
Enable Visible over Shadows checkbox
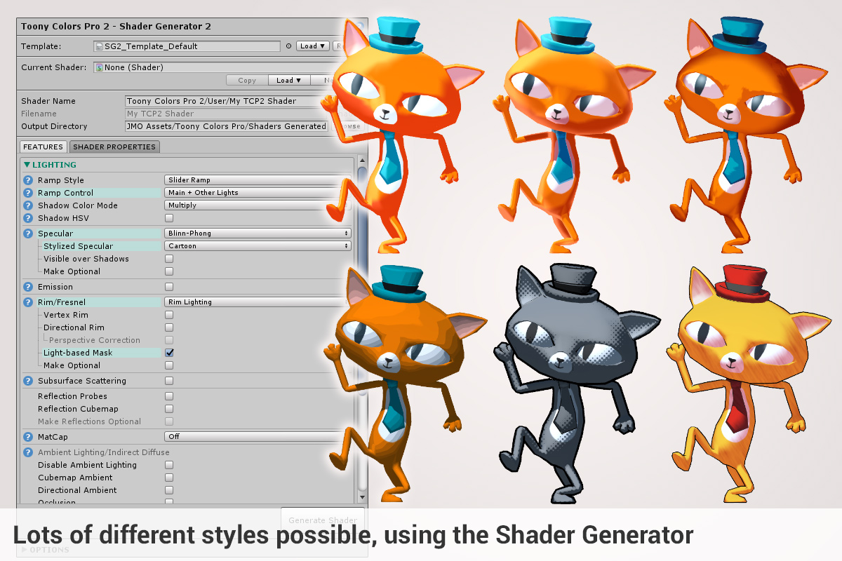[169, 259]
